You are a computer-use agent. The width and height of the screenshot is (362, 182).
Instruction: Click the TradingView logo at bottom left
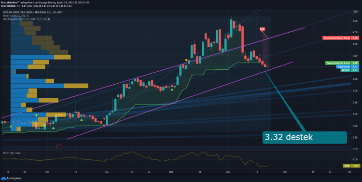tap(8, 178)
